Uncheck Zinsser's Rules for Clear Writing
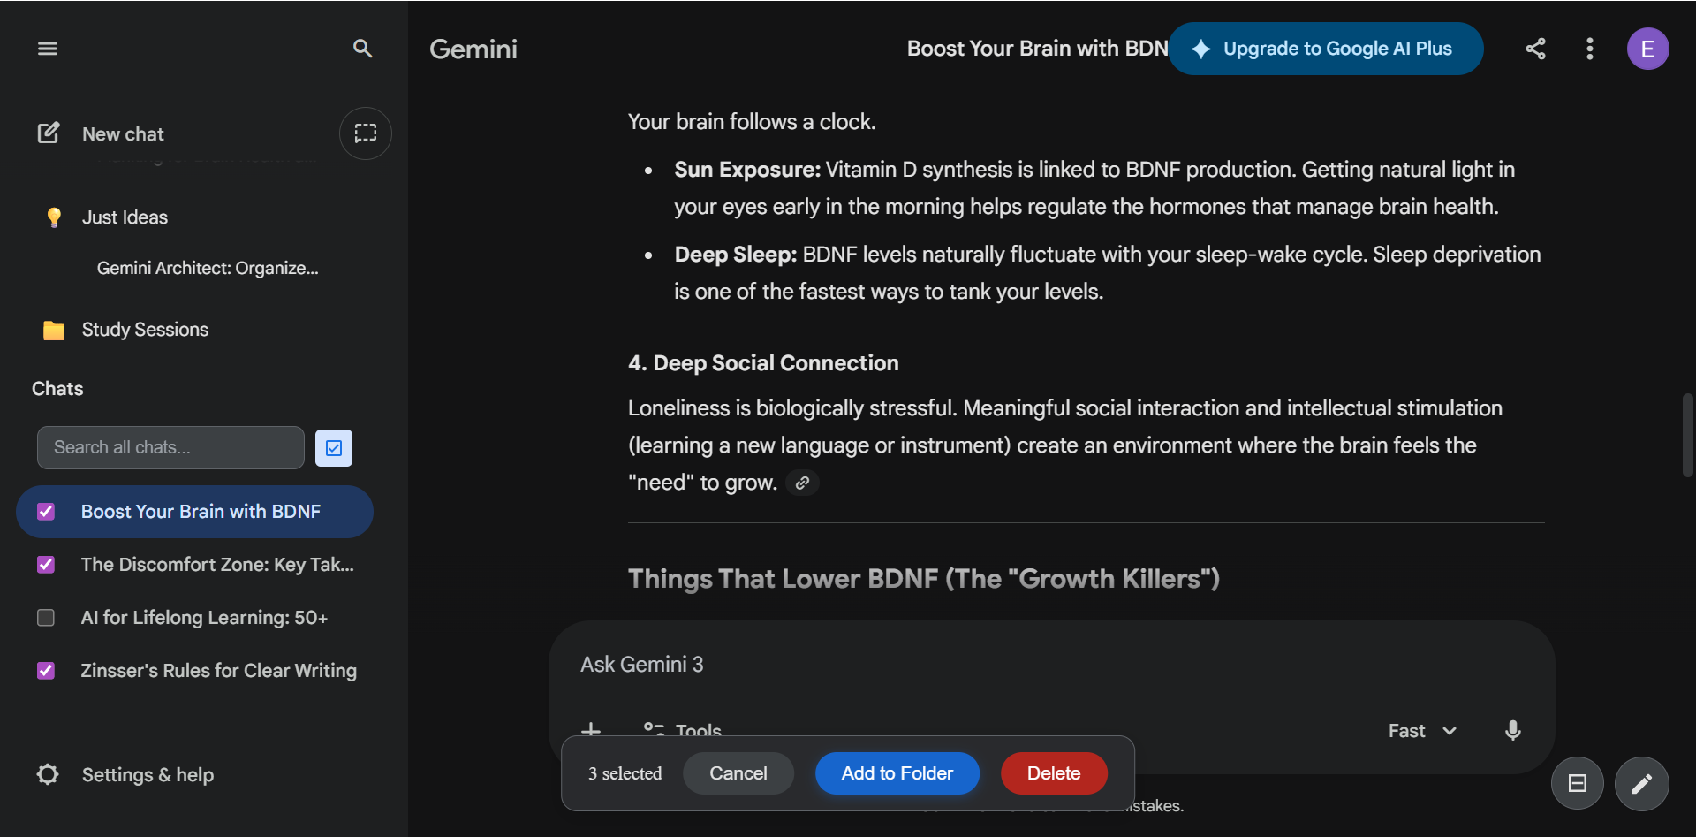Screen dimensions: 1696x837 point(46,671)
